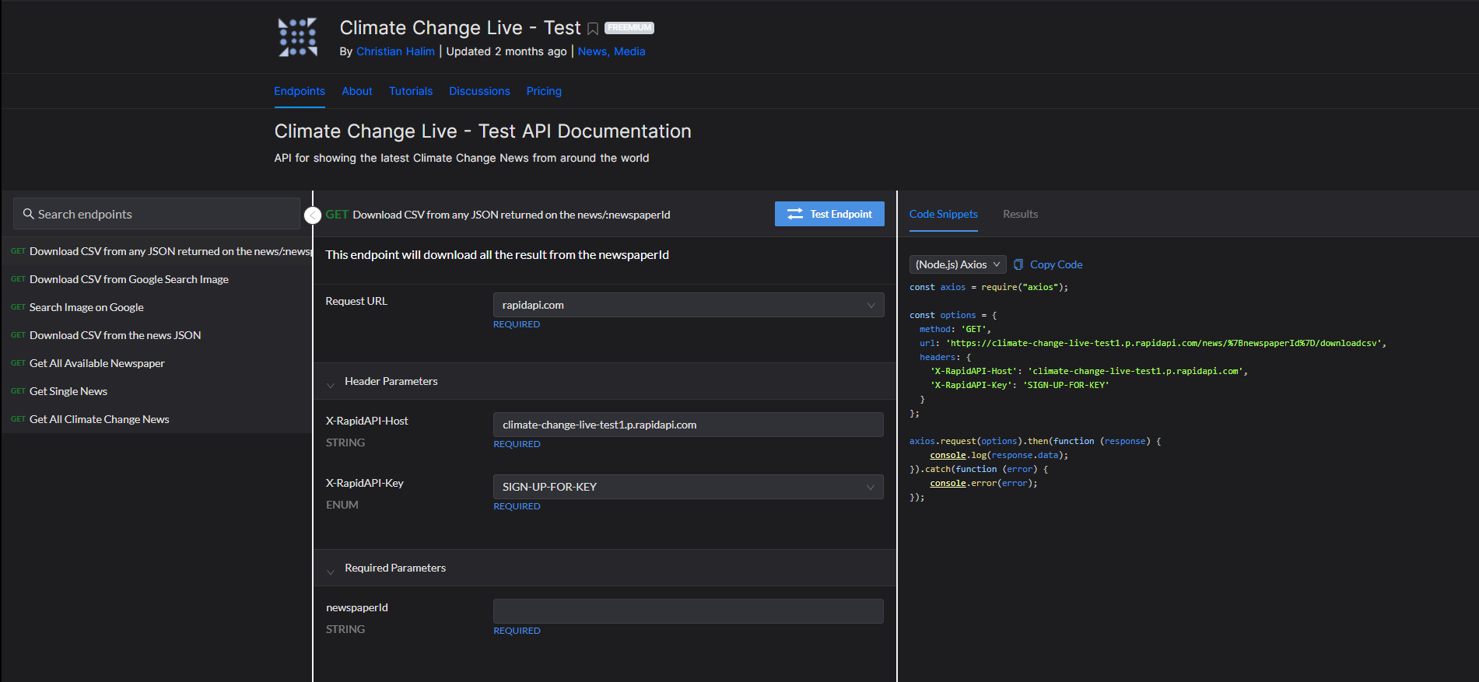Screen dimensions: 1479x682
Task: Click the X-RapidAPI-Key line in the code
Action: tap(1019, 385)
